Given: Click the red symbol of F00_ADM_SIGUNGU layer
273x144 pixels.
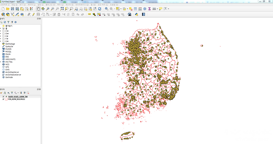Looking at the screenshot, I should [7, 99].
